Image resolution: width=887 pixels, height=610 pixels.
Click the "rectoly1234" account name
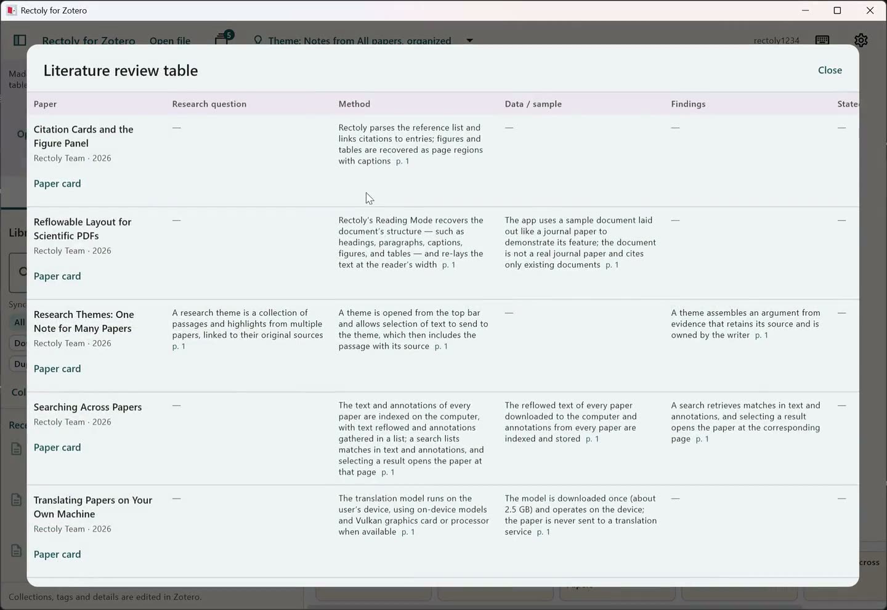tap(776, 41)
